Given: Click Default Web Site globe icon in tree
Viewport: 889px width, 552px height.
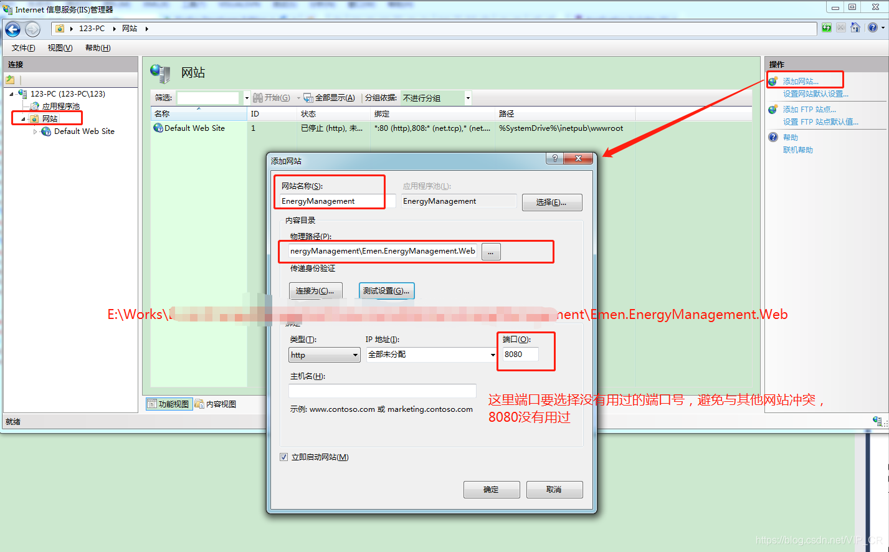Looking at the screenshot, I should pyautogui.click(x=46, y=131).
